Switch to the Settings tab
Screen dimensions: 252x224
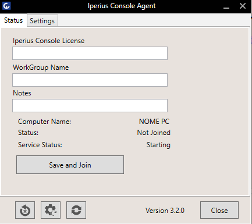(x=42, y=21)
